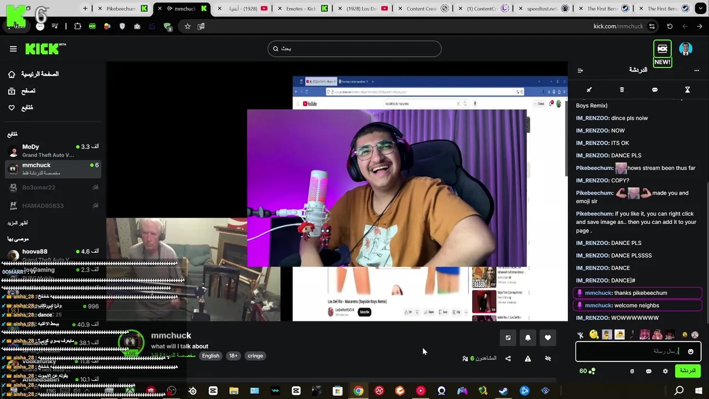Click the cringe tag under the stream title
Image resolution: width=709 pixels, height=399 pixels.
pyautogui.click(x=255, y=356)
